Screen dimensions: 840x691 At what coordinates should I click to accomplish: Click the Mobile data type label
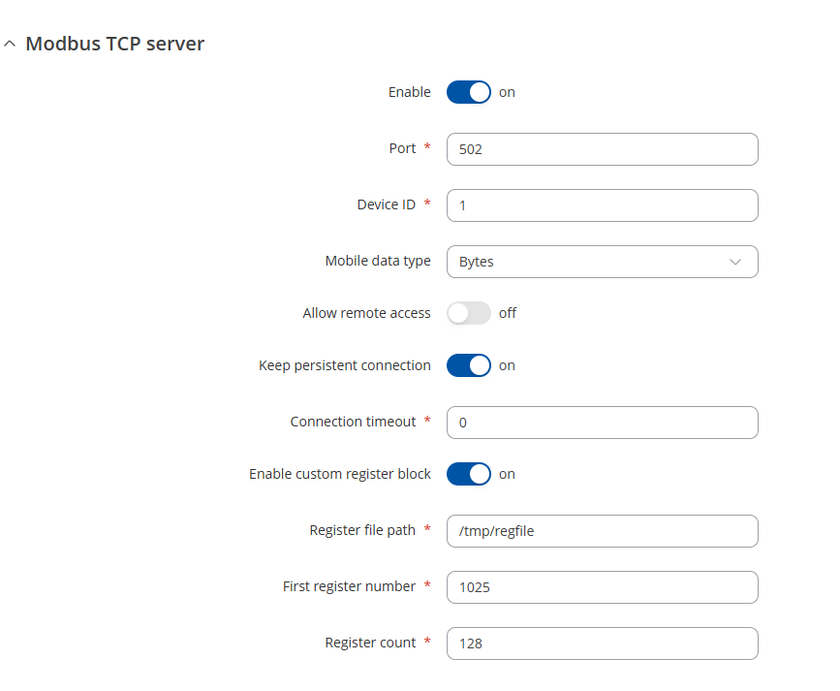pos(378,261)
